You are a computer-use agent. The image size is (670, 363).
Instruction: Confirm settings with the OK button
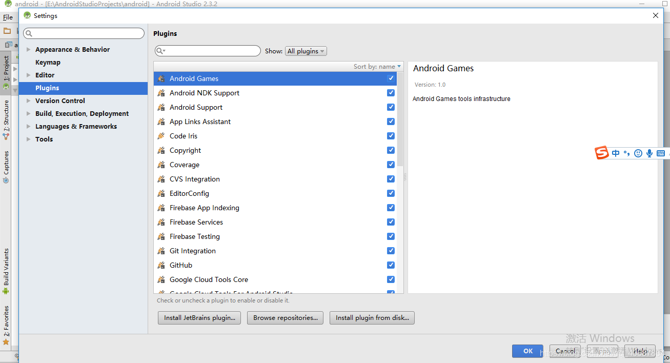[x=528, y=351]
